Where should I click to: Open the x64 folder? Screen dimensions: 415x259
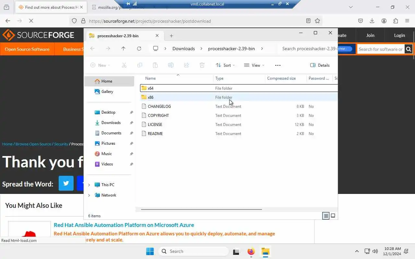pos(239,88)
